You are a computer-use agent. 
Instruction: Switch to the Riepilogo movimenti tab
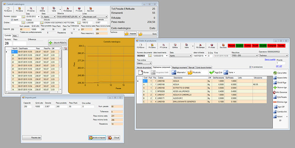180,67
